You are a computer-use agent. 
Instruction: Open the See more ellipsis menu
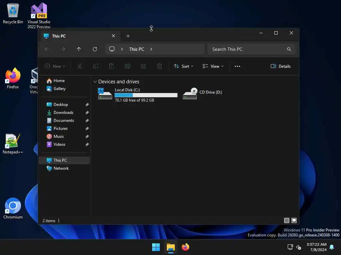[x=237, y=66]
